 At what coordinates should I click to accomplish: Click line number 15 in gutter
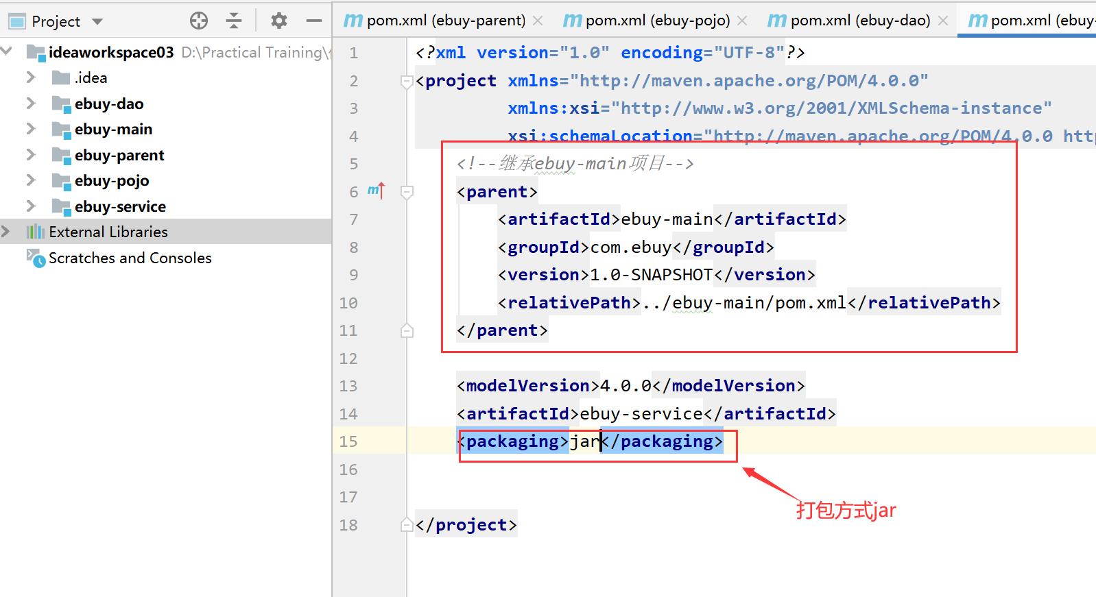coord(348,441)
